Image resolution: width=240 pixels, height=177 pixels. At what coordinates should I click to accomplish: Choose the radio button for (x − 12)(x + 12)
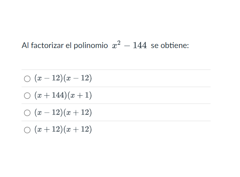click(27, 113)
